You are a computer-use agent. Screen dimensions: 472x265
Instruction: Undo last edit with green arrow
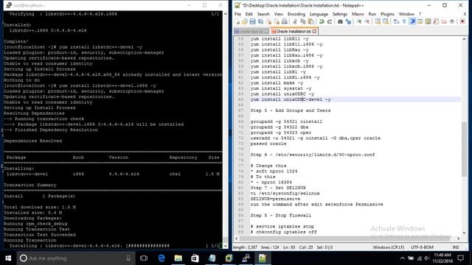pyautogui.click(x=322, y=21)
